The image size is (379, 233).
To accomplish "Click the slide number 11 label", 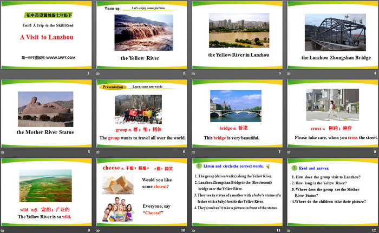I will pos(279,230).
